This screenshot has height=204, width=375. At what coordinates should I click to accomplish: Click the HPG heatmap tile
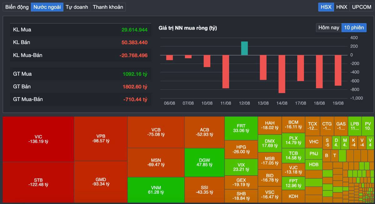click(241, 149)
